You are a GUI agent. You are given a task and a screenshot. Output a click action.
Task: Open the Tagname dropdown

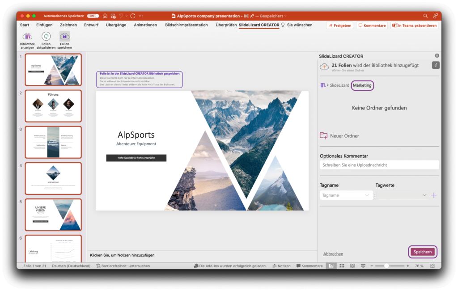click(x=346, y=195)
